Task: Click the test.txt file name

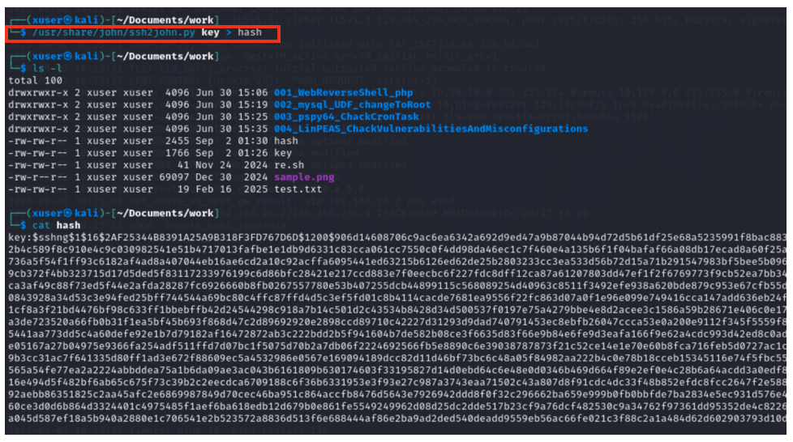Action: (298, 189)
